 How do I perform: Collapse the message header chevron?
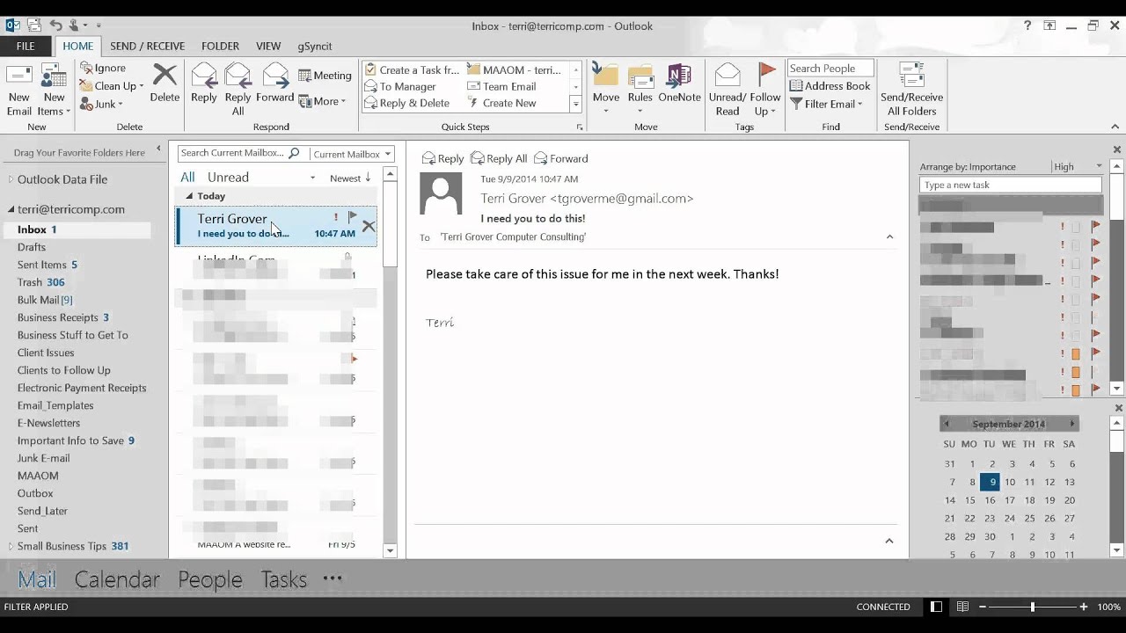click(x=889, y=236)
